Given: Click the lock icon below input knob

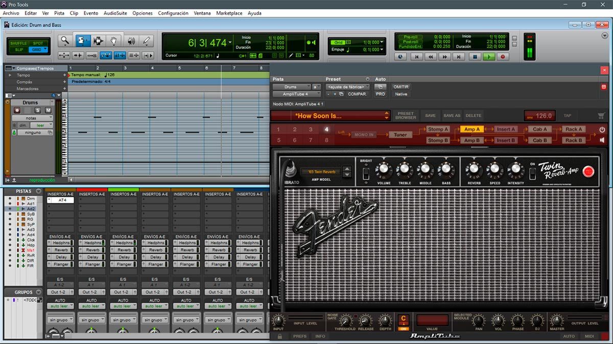Looking at the screenshot, I should 279,336.
